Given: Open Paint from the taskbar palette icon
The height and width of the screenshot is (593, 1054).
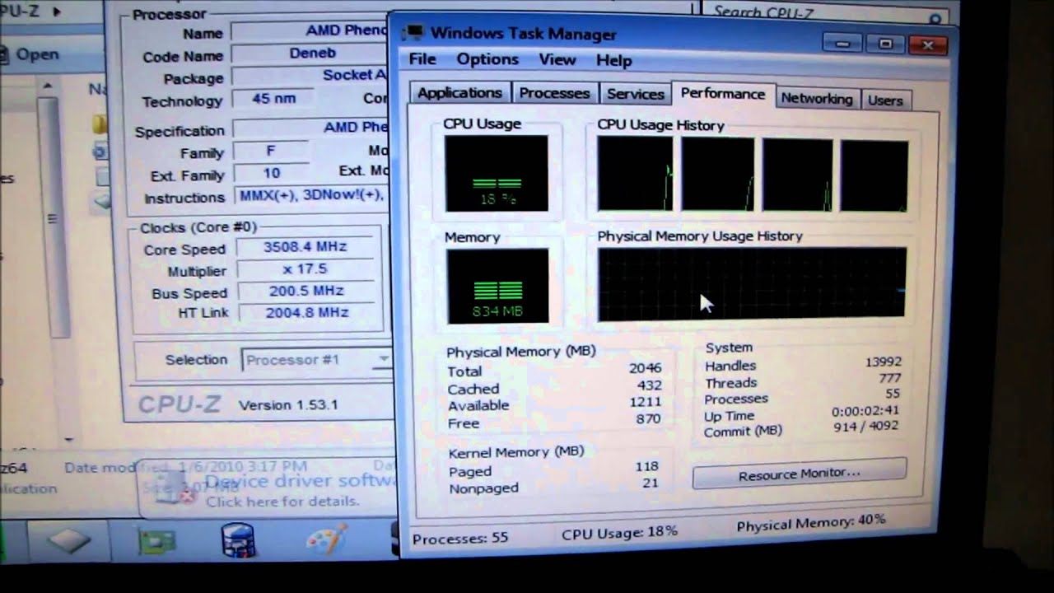Looking at the screenshot, I should pos(326,541).
